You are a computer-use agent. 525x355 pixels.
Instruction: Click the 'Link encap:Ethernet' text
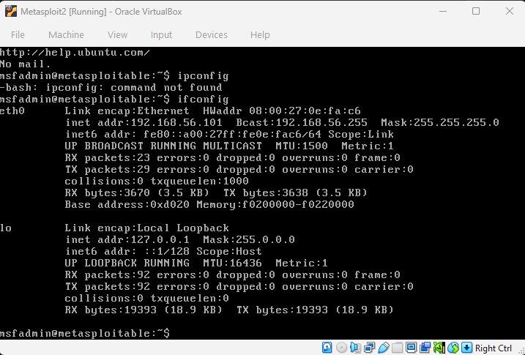tap(127, 111)
